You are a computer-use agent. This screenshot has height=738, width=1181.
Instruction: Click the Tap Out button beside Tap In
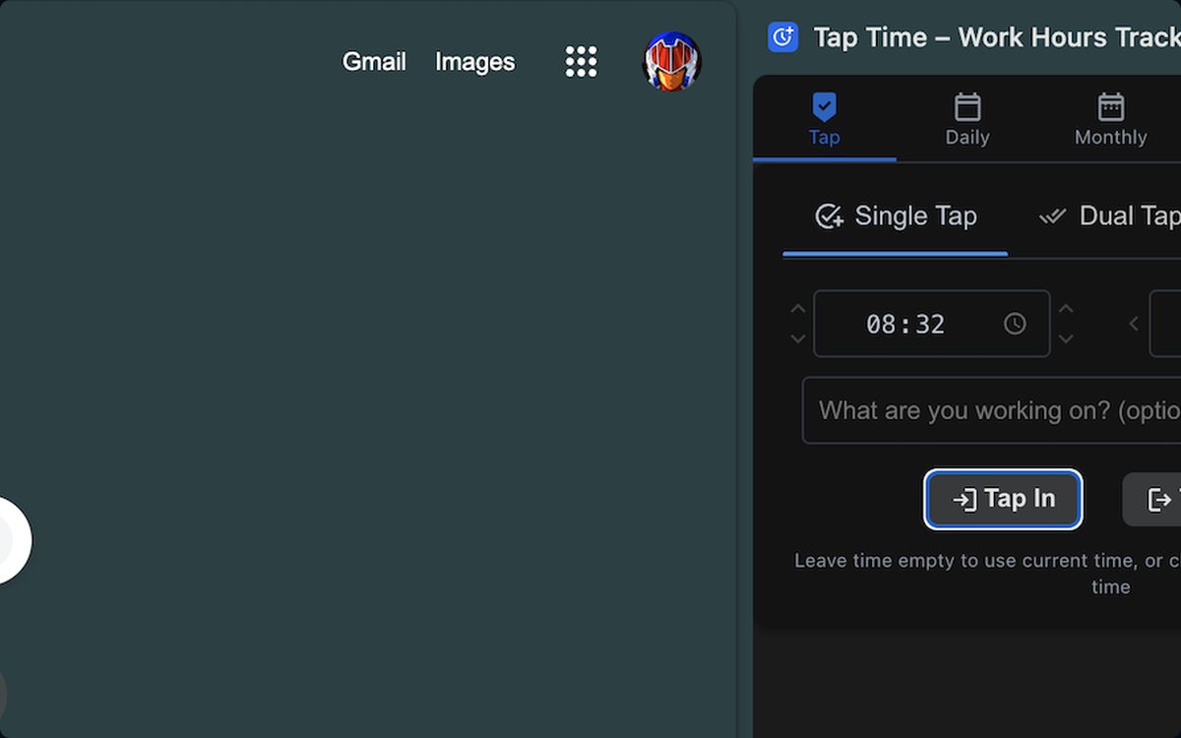click(1152, 499)
